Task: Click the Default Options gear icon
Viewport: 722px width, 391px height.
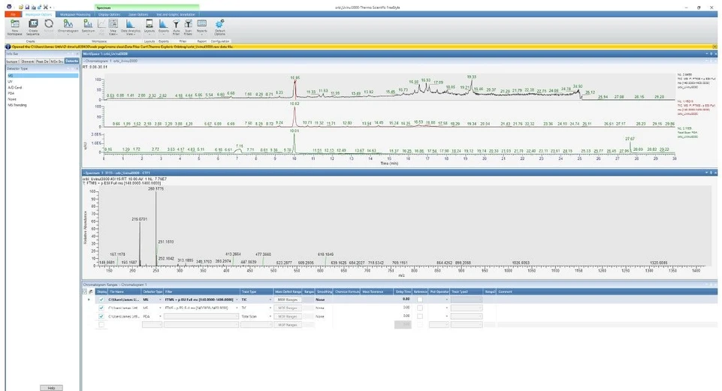Action: pos(220,26)
